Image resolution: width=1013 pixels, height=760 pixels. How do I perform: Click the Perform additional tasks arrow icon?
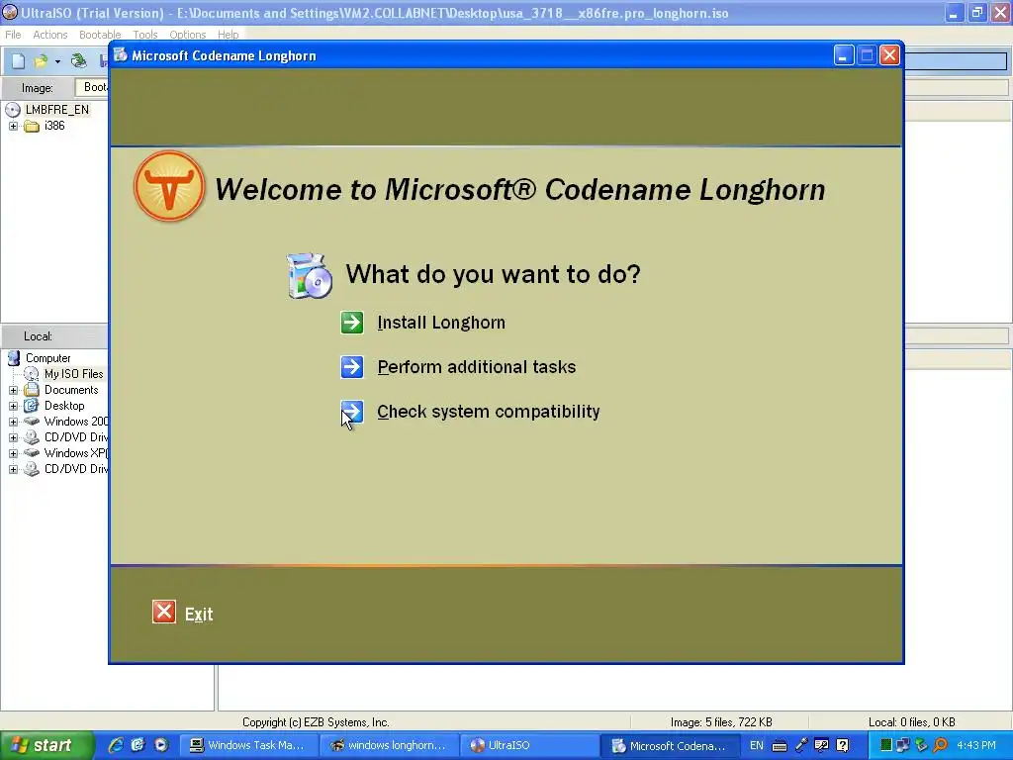(352, 367)
